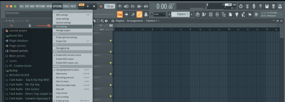Click the piano keys icon in playlist header
This screenshot has width=285, height=102.
pos(111,25)
